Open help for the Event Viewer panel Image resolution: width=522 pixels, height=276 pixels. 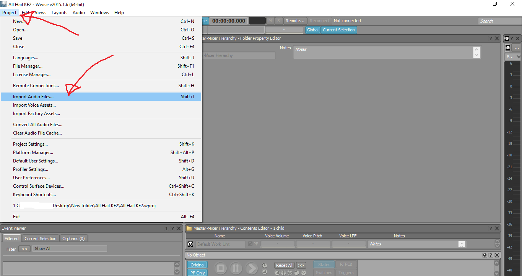172,229
